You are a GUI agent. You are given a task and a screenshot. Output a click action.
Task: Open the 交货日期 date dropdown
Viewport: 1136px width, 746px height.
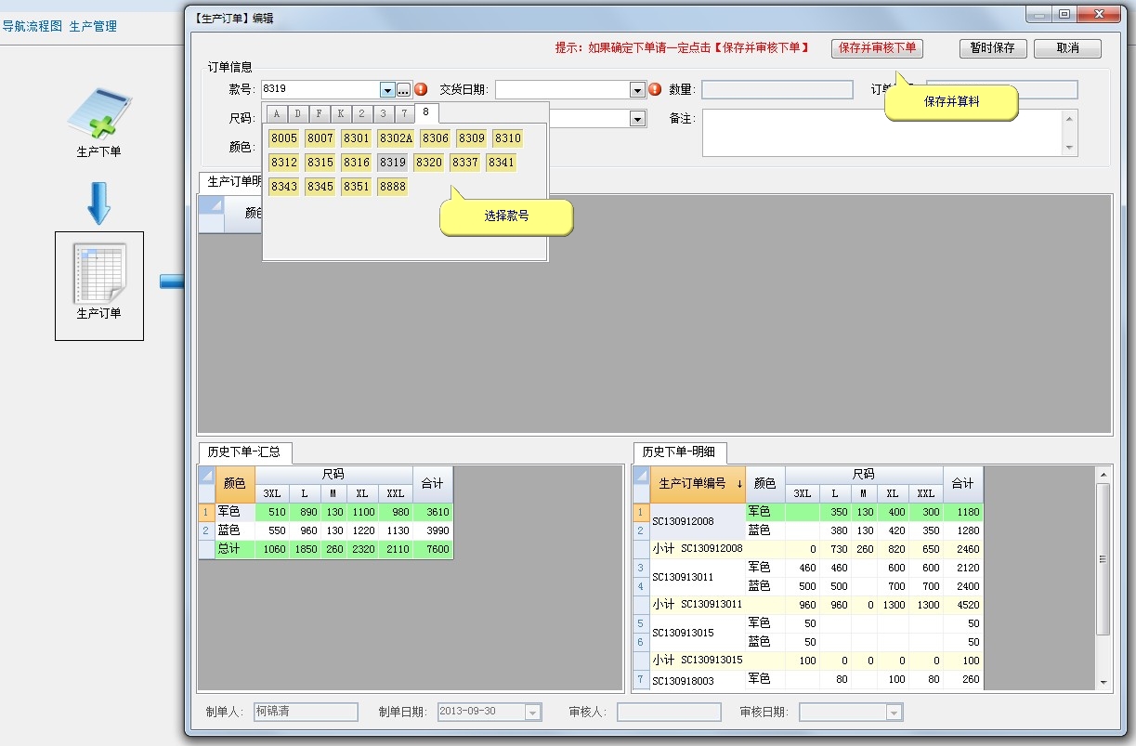click(x=637, y=90)
